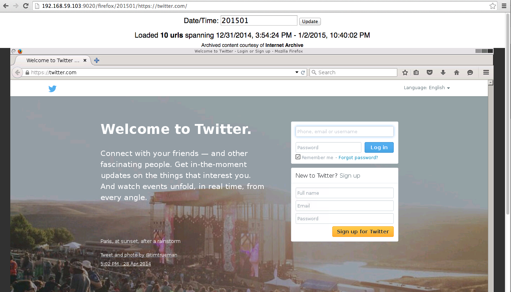Open the 5:02 PM - 28 Apr 2014 link
The width and height of the screenshot is (511, 292).
(x=126, y=264)
